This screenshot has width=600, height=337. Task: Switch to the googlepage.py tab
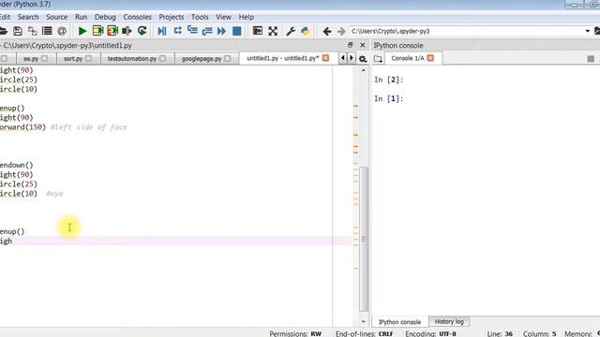click(202, 58)
